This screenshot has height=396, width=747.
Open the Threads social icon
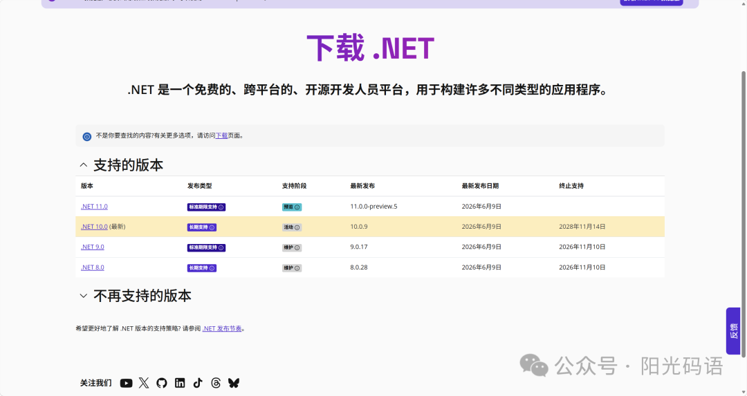point(216,383)
